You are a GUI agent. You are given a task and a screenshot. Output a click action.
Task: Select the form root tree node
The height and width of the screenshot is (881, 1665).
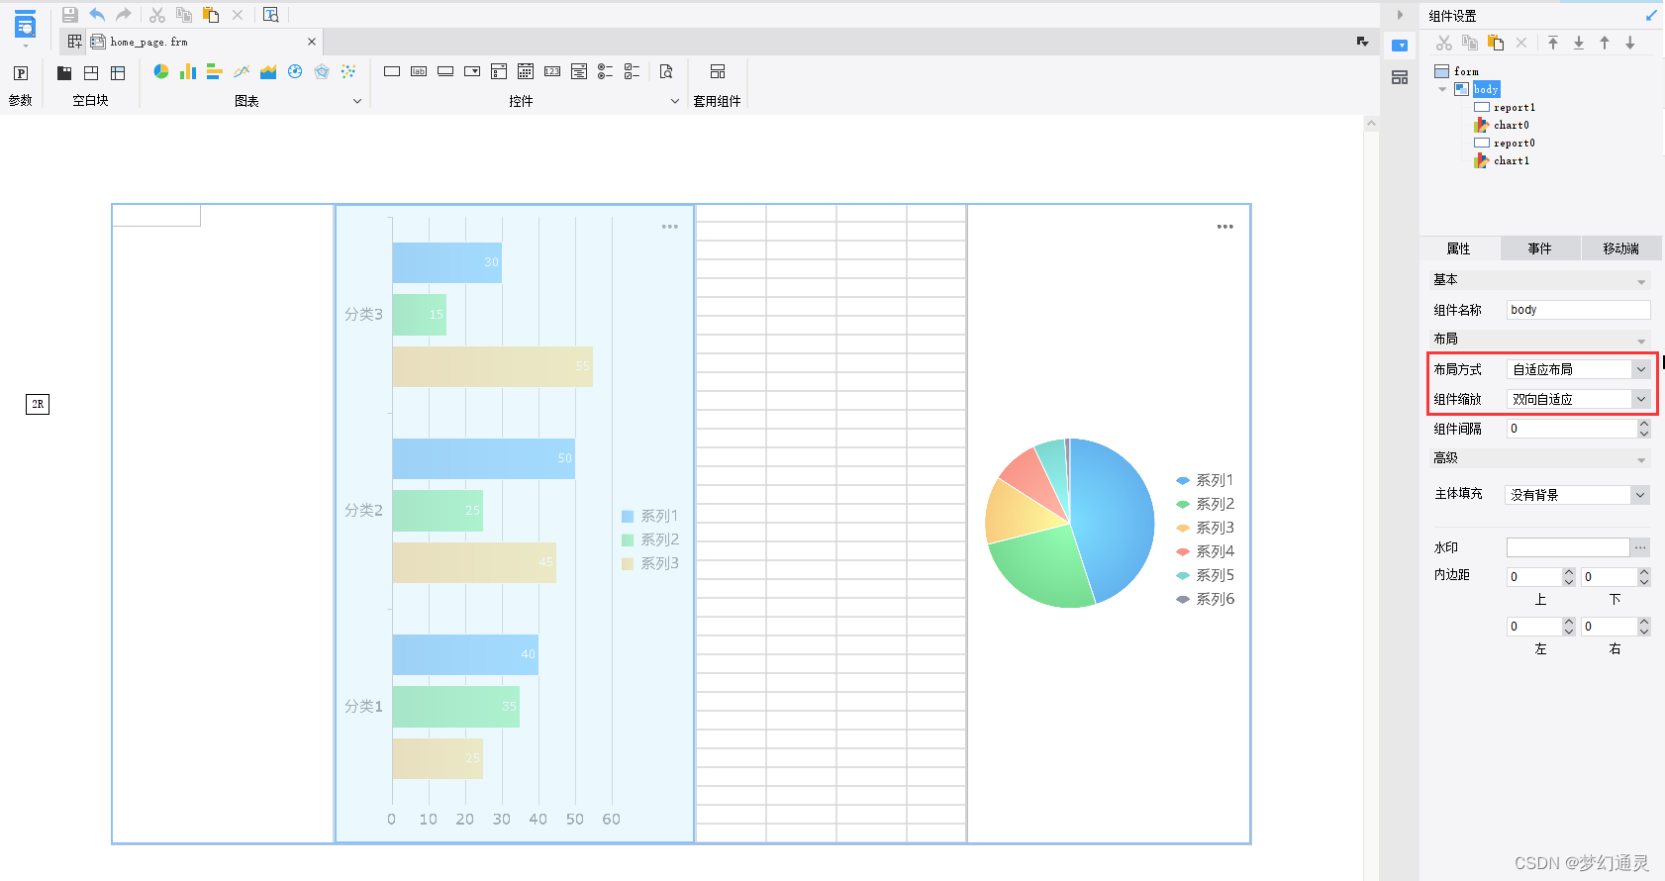[x=1465, y=71]
